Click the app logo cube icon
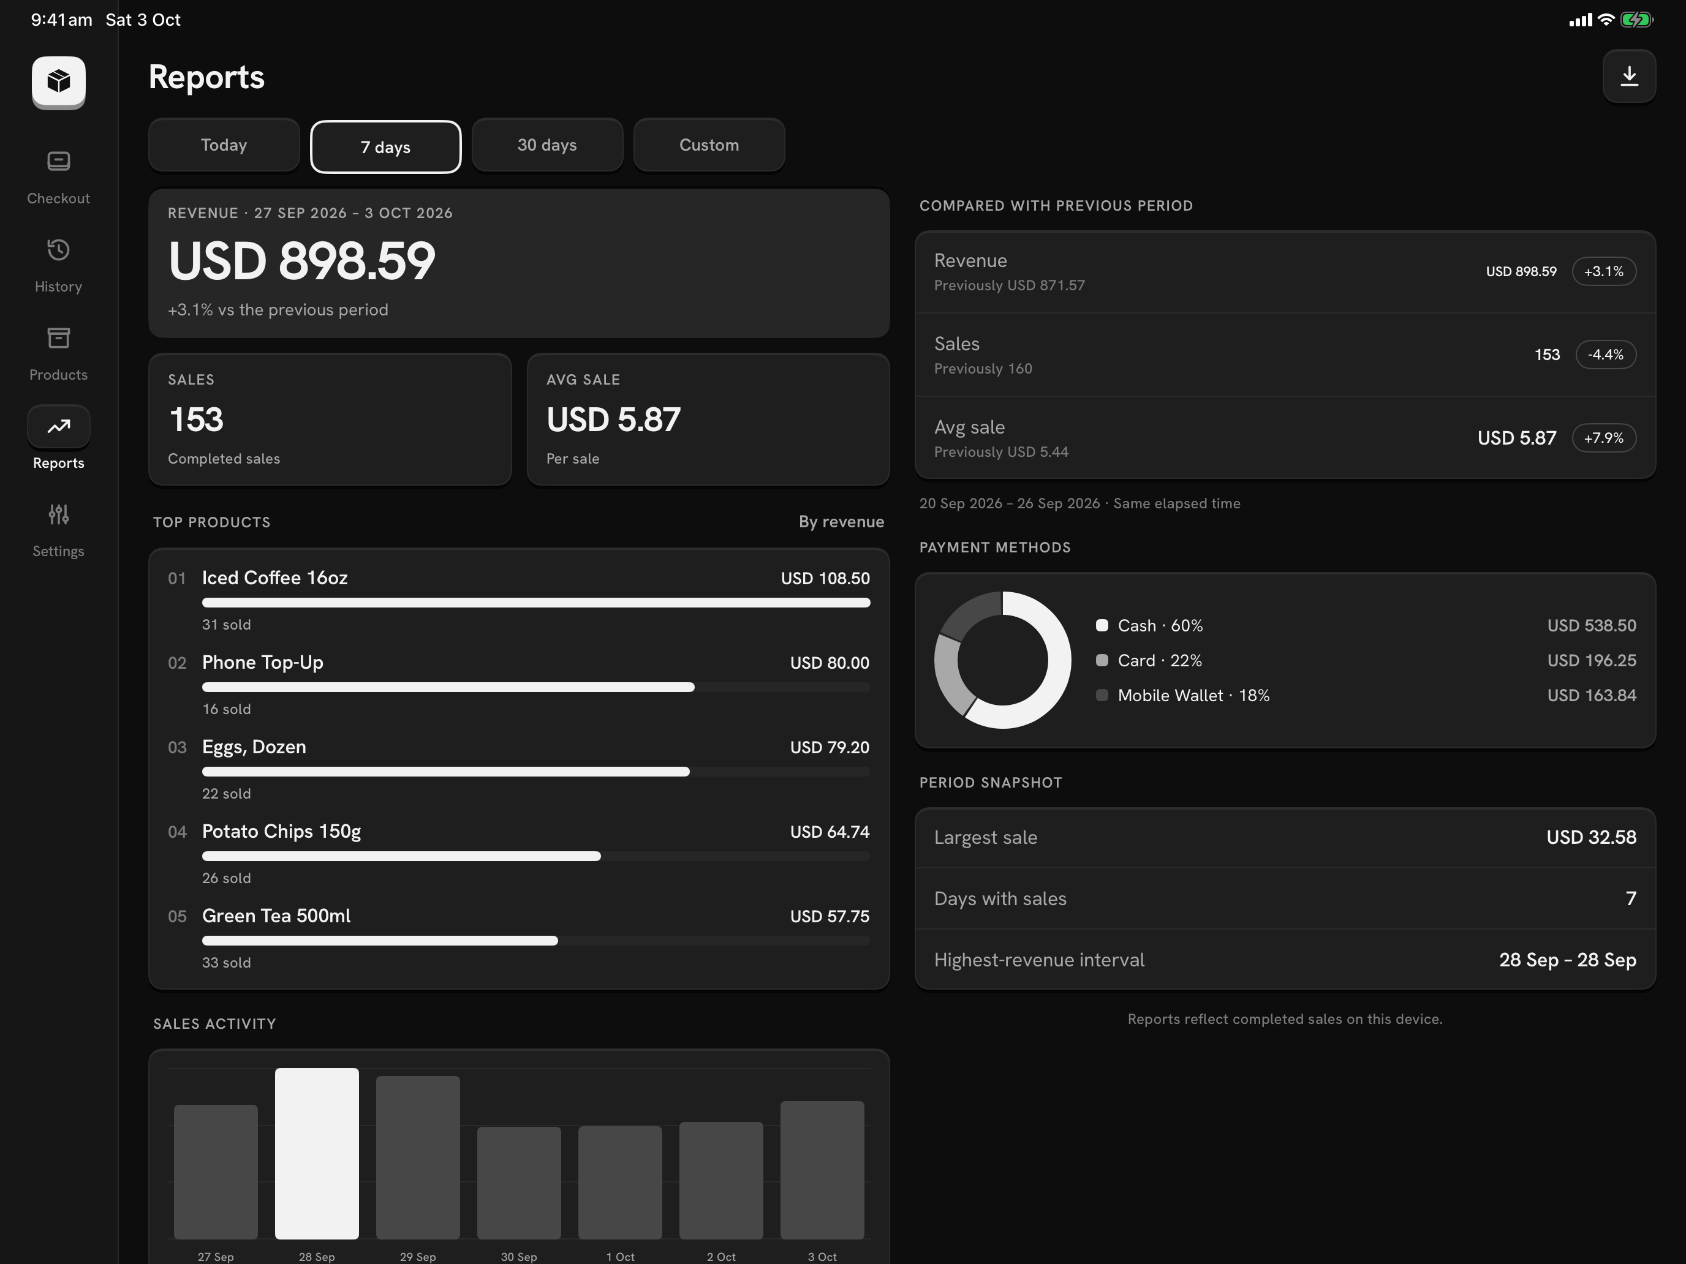Image resolution: width=1686 pixels, height=1264 pixels. (x=59, y=81)
